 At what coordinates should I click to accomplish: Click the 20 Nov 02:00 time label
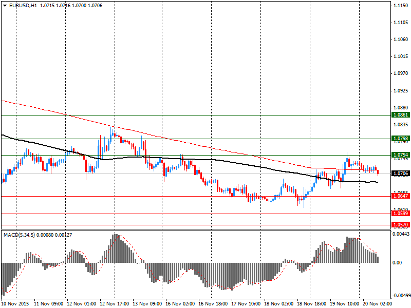(x=378, y=304)
